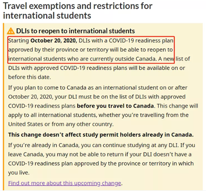
Task: Click the line beginning "If you plan to come to Canada"
Action: [98, 88]
